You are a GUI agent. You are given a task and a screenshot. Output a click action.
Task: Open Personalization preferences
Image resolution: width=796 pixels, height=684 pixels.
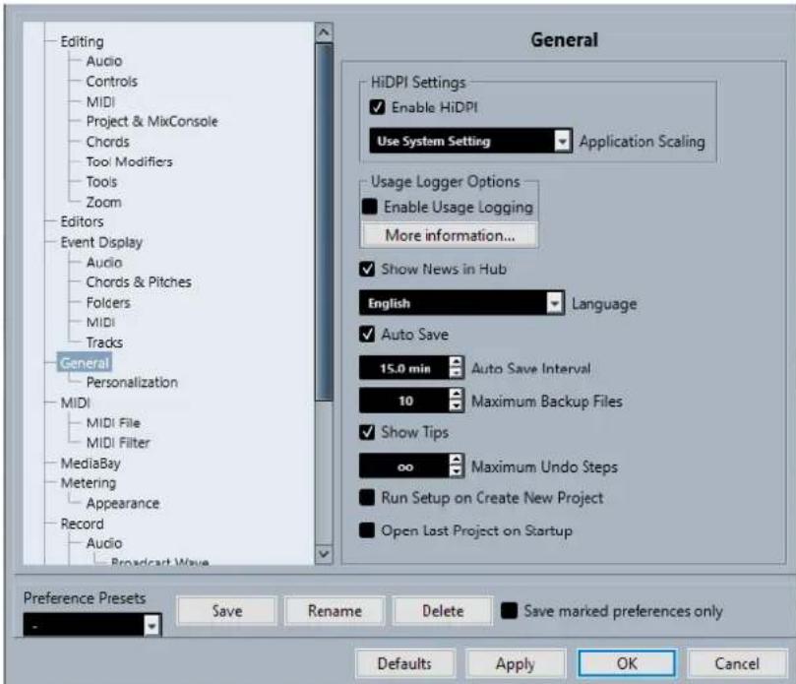pyautogui.click(x=132, y=383)
